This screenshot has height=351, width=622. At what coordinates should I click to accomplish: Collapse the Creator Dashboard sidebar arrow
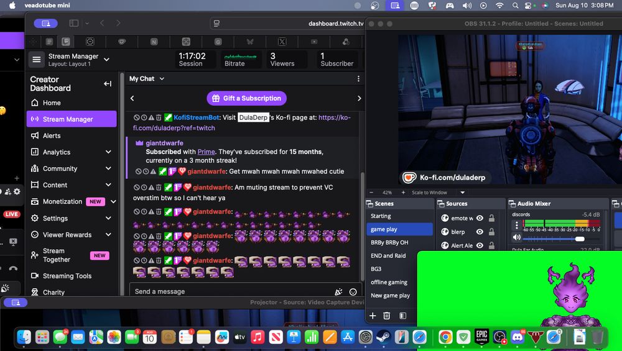click(108, 84)
